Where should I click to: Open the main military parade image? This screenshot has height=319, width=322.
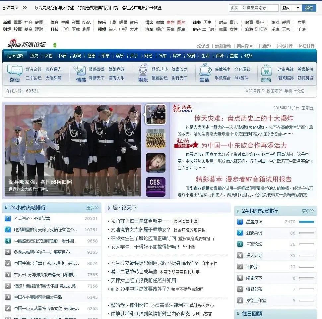73,151
